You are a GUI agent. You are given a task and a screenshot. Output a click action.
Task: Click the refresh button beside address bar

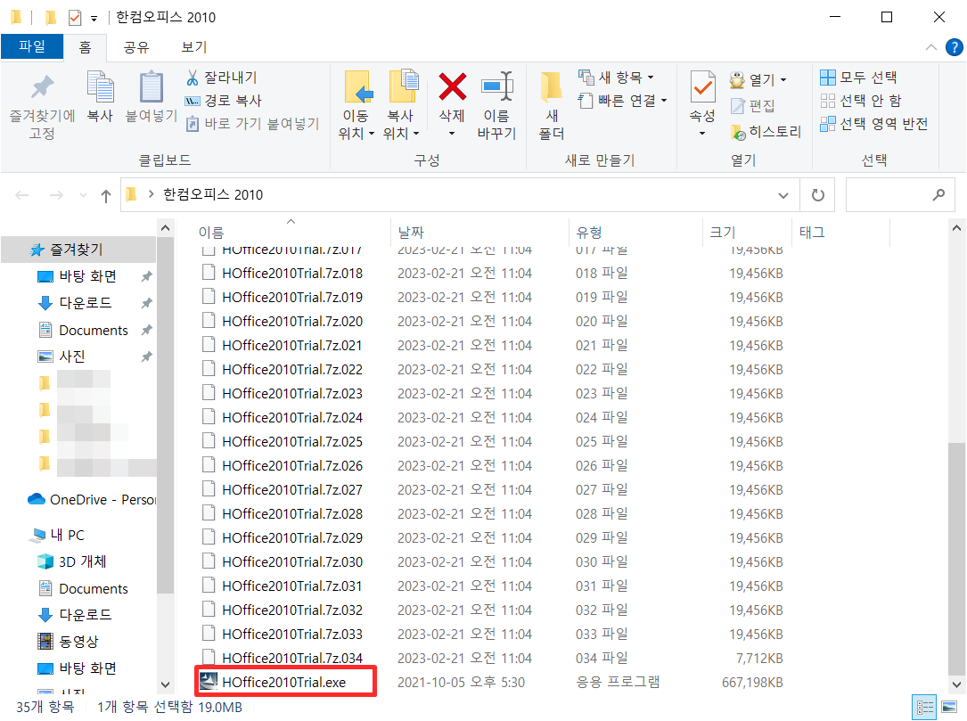pyautogui.click(x=818, y=195)
